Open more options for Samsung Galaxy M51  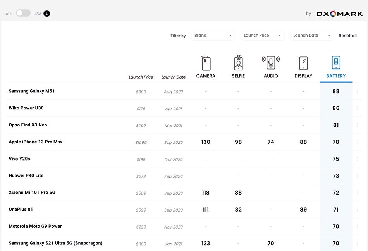click(357, 91)
